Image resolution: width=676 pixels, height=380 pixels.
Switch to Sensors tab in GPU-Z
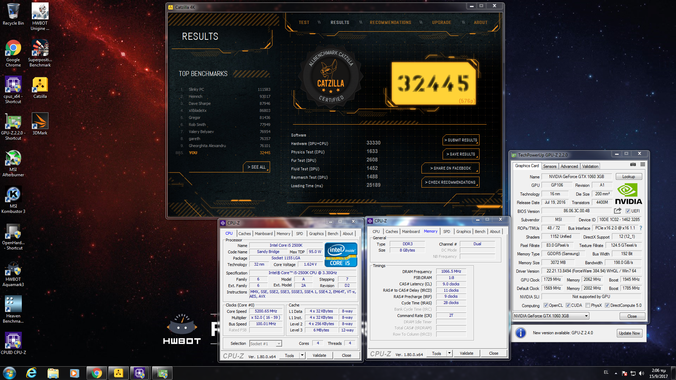[x=550, y=166]
